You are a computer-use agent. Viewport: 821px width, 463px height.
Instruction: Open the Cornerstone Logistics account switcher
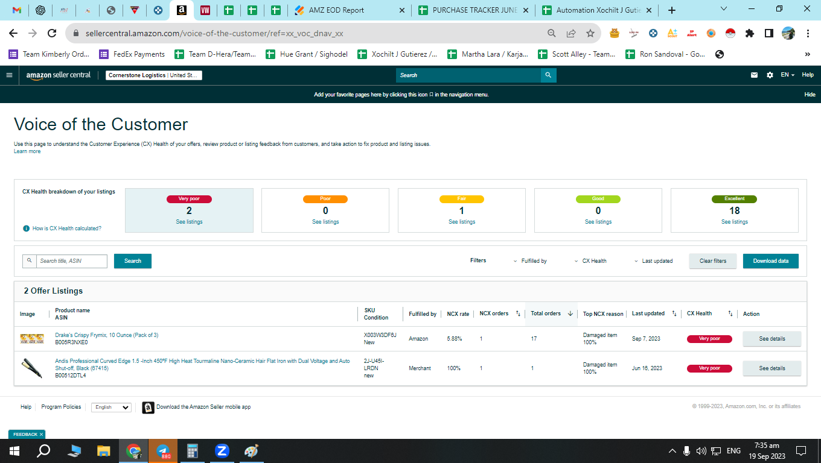[154, 75]
